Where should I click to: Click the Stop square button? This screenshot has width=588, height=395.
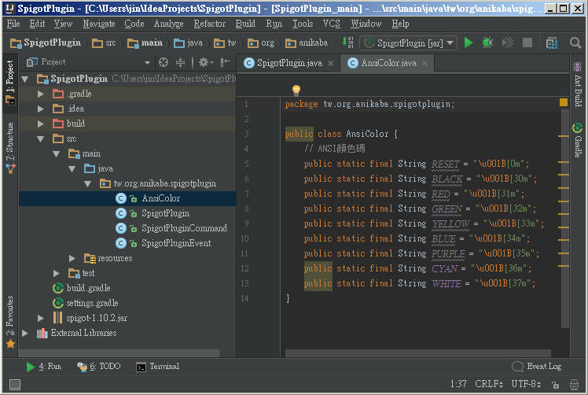527,42
